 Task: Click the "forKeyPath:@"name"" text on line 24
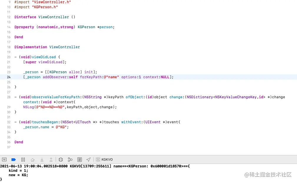(x=99, y=77)
